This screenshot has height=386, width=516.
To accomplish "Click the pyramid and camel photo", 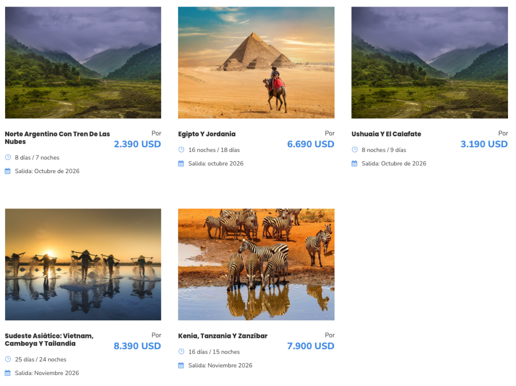I will pos(256,63).
